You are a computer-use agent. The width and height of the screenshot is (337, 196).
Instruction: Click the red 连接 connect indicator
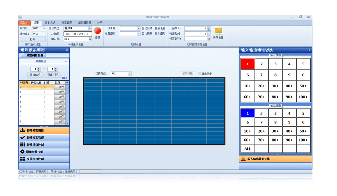pos(97,31)
